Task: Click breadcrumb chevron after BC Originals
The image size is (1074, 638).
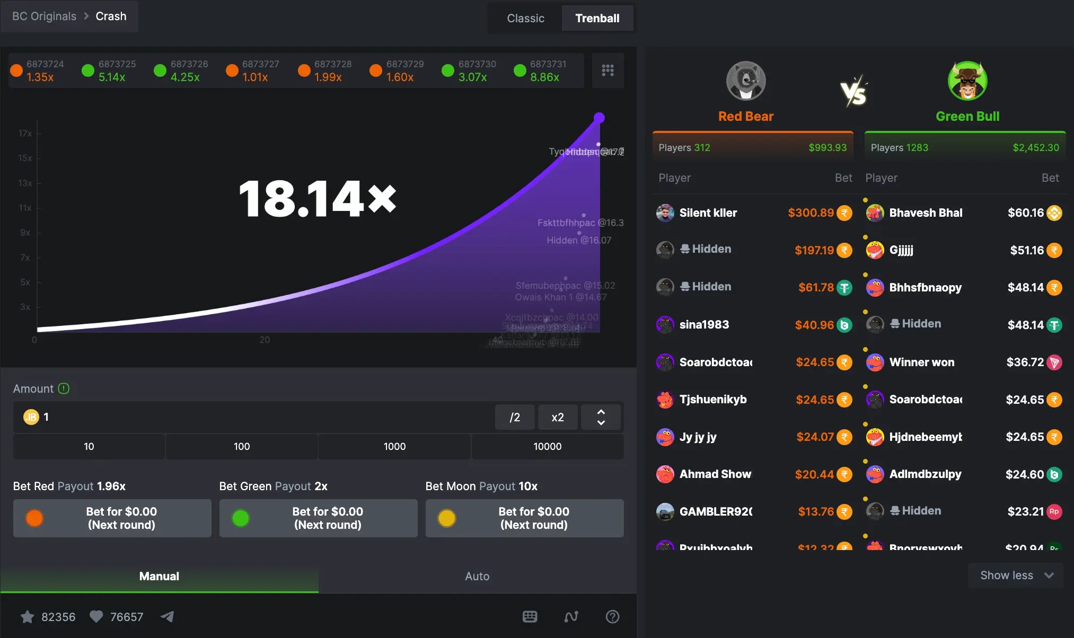Action: (x=86, y=16)
